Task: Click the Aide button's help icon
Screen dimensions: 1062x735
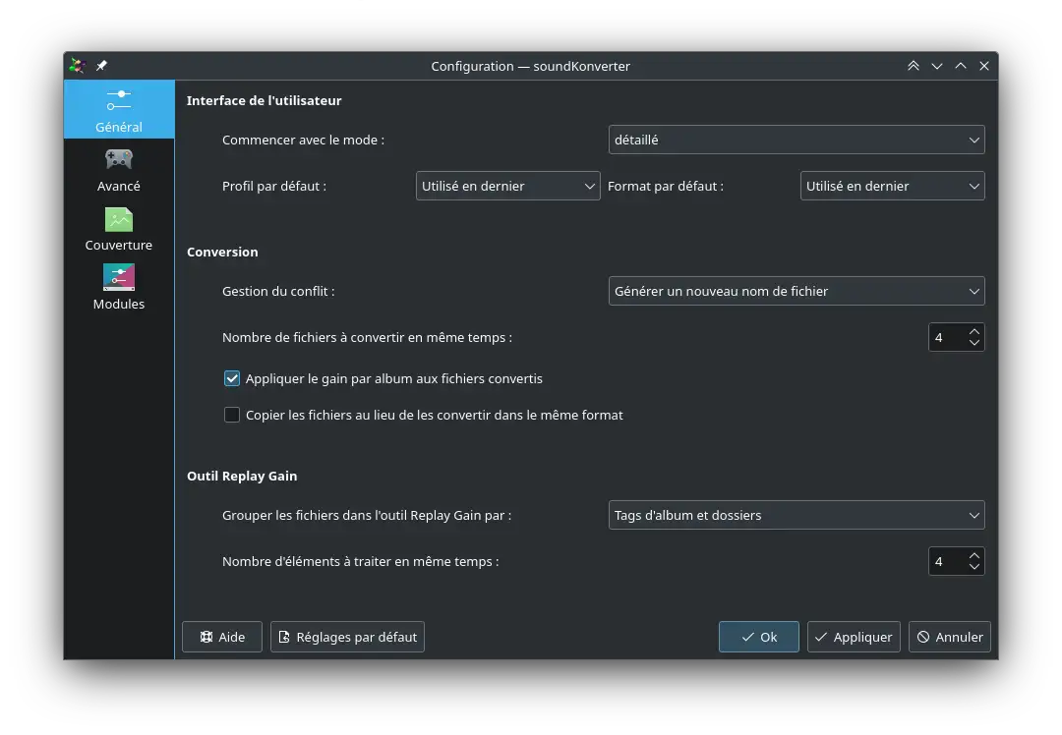Action: click(206, 637)
